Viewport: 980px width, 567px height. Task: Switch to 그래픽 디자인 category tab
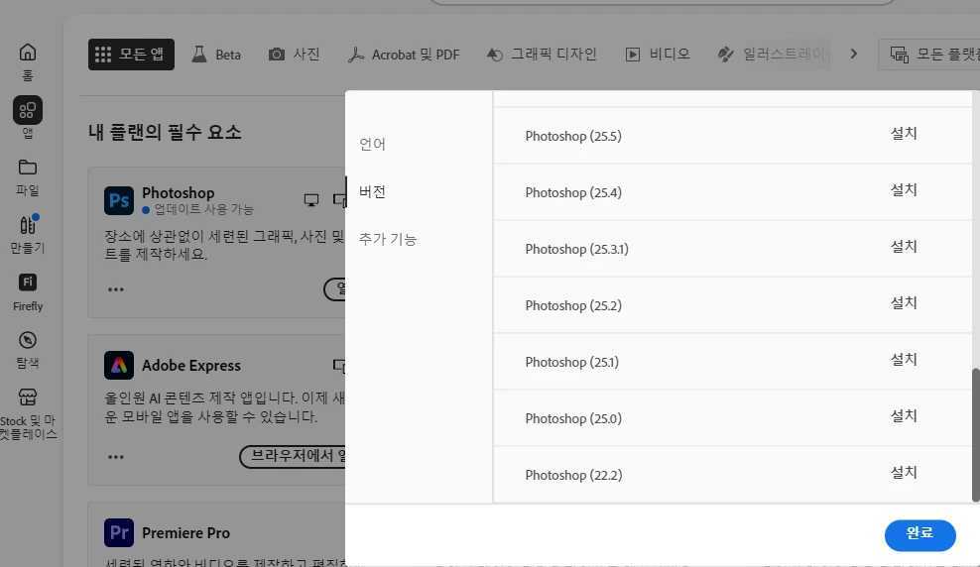(542, 55)
